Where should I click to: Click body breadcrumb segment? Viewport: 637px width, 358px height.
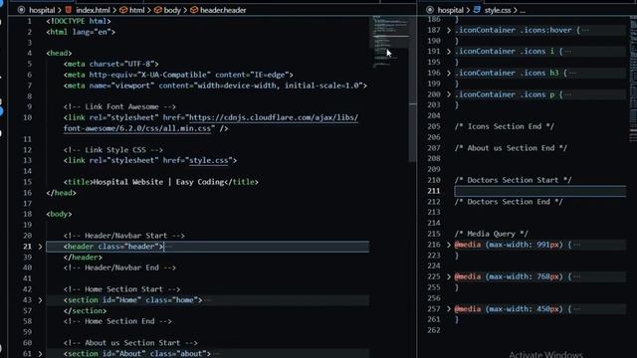172,10
